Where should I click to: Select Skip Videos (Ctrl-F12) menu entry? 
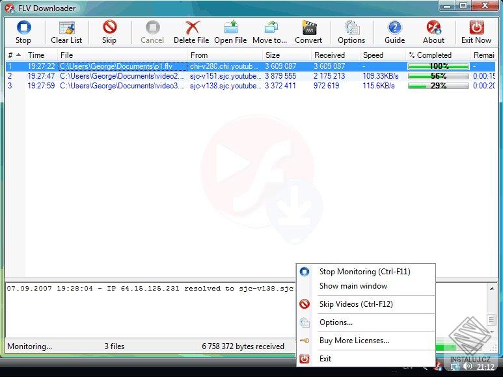(x=365, y=304)
